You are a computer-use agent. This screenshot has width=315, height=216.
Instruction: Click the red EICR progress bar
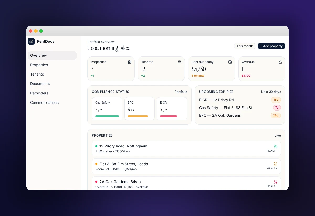tap(169, 116)
